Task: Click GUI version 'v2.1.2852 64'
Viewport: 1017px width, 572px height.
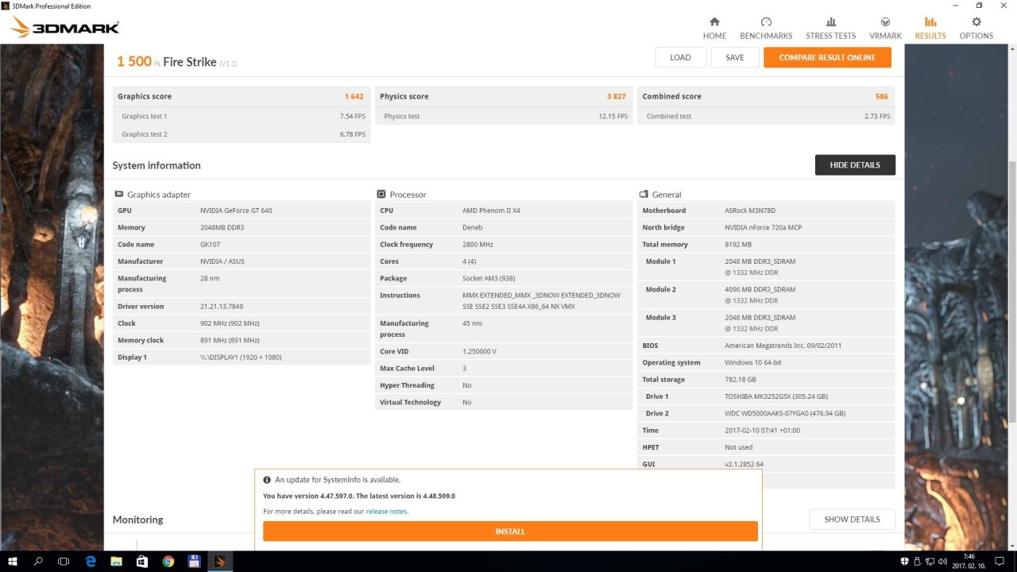Action: [744, 464]
